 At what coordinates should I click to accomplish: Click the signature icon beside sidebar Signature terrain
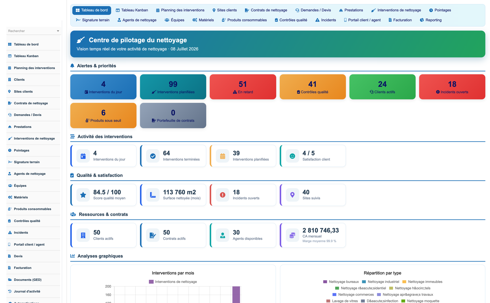(x=10, y=162)
